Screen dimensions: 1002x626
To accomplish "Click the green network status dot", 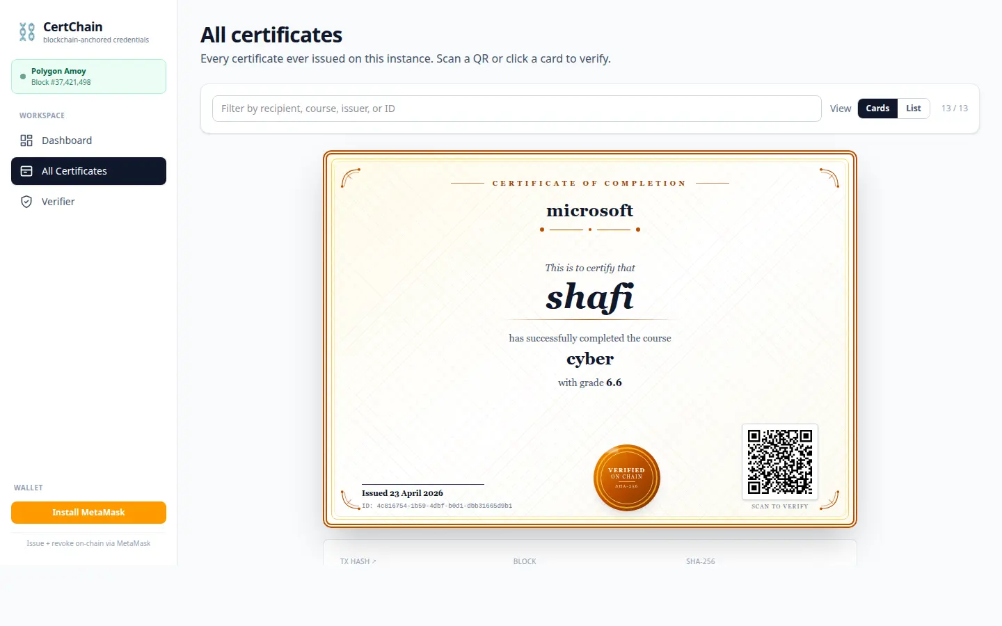I will [x=23, y=77].
